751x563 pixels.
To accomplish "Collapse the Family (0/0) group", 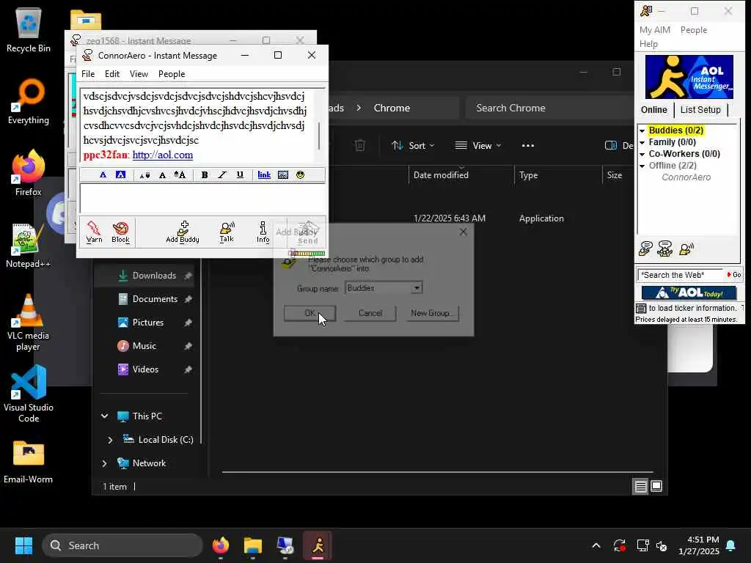I will (642, 142).
